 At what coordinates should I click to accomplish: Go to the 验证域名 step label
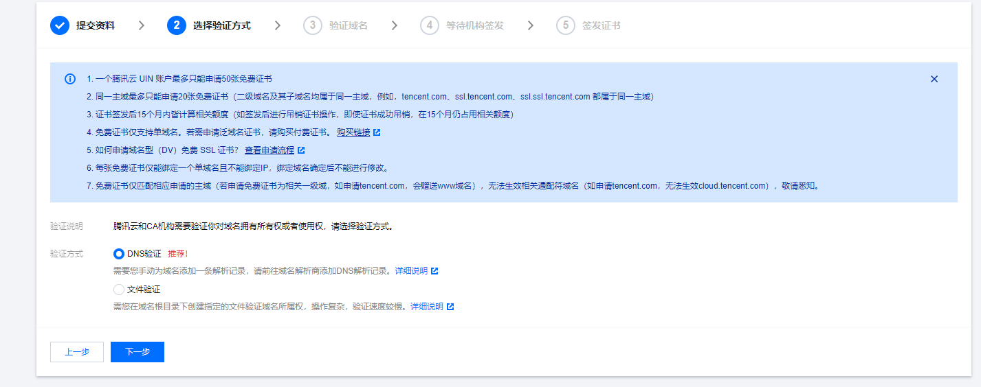click(348, 26)
